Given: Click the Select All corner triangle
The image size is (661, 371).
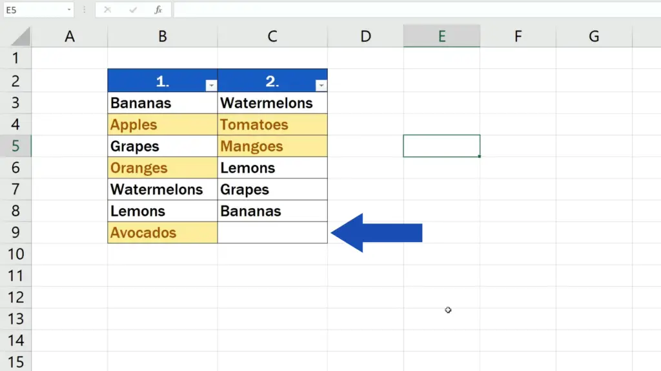Looking at the screenshot, I should point(15,37).
